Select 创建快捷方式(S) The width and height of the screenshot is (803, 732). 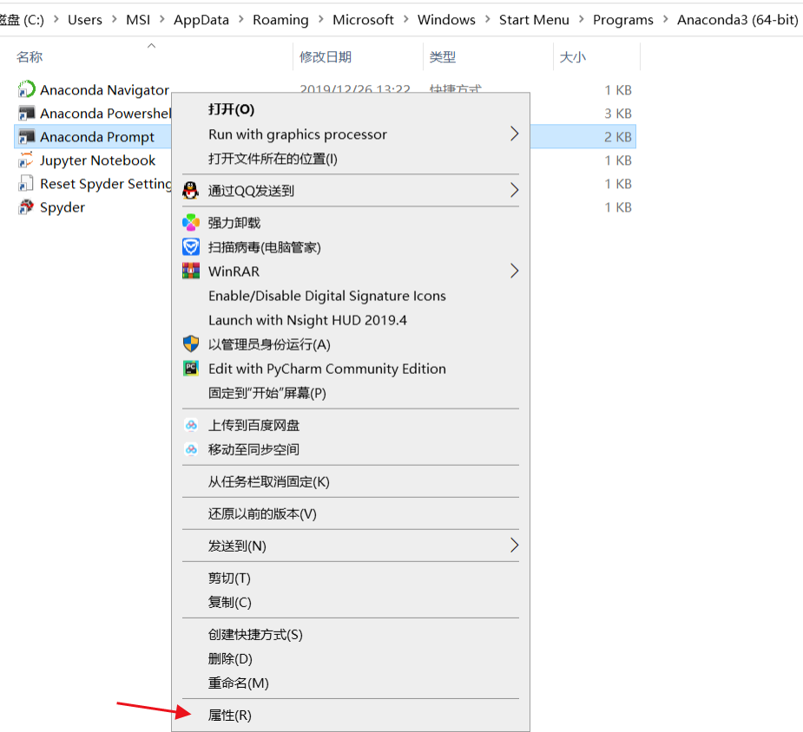tap(351, 634)
